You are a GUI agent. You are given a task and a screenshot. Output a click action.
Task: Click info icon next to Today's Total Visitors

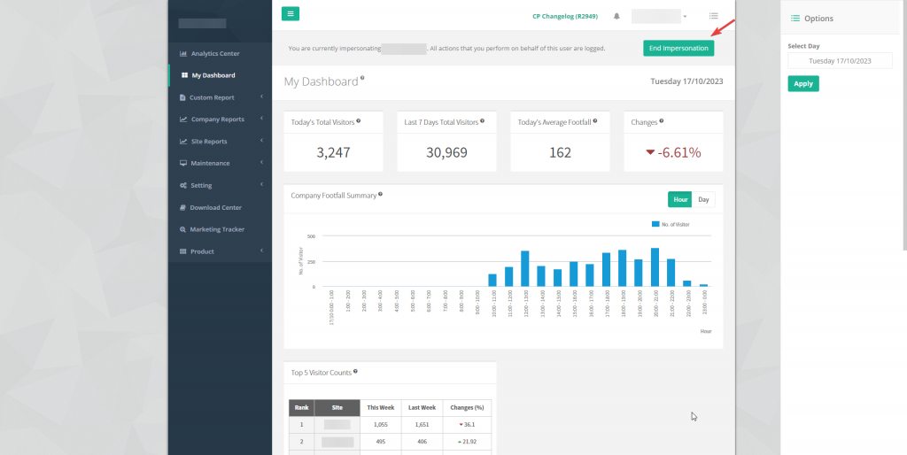pos(357,121)
